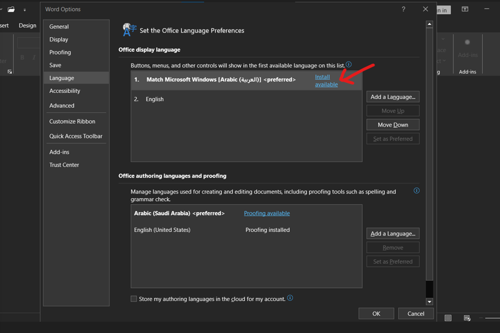Image resolution: width=500 pixels, height=333 pixels.
Task: Click the Proofing available link
Action: [267, 214]
